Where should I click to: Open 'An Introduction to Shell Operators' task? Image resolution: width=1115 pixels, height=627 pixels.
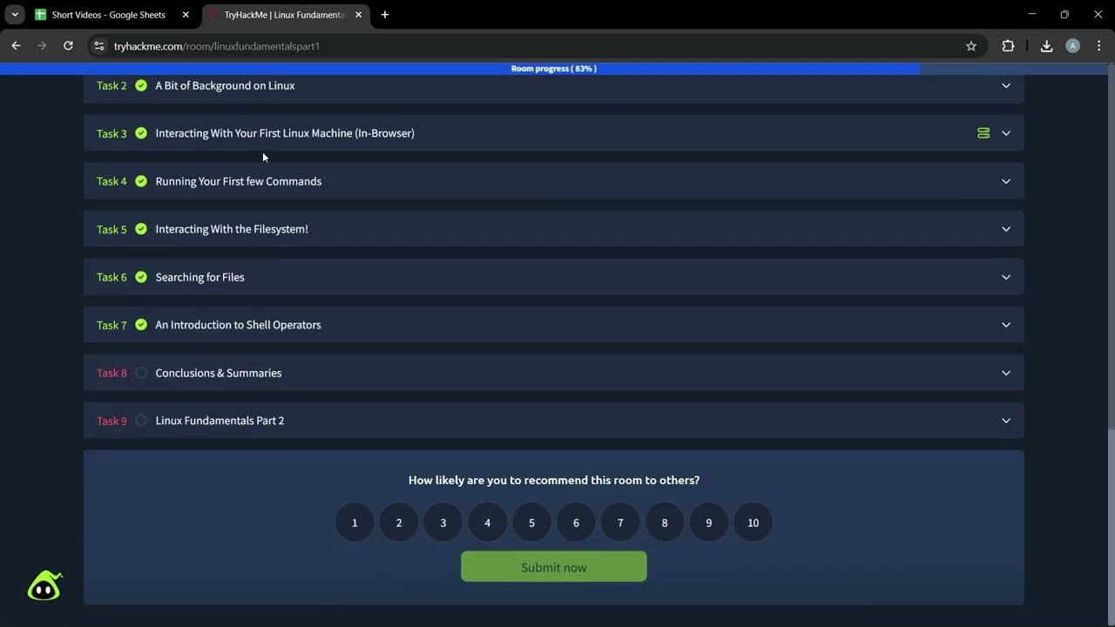[238, 325]
